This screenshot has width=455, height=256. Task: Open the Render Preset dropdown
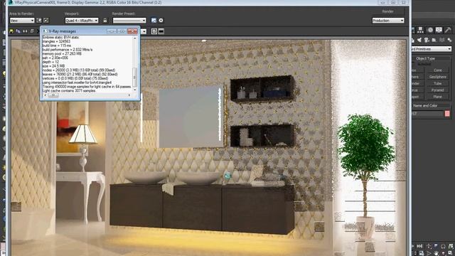click(x=129, y=21)
